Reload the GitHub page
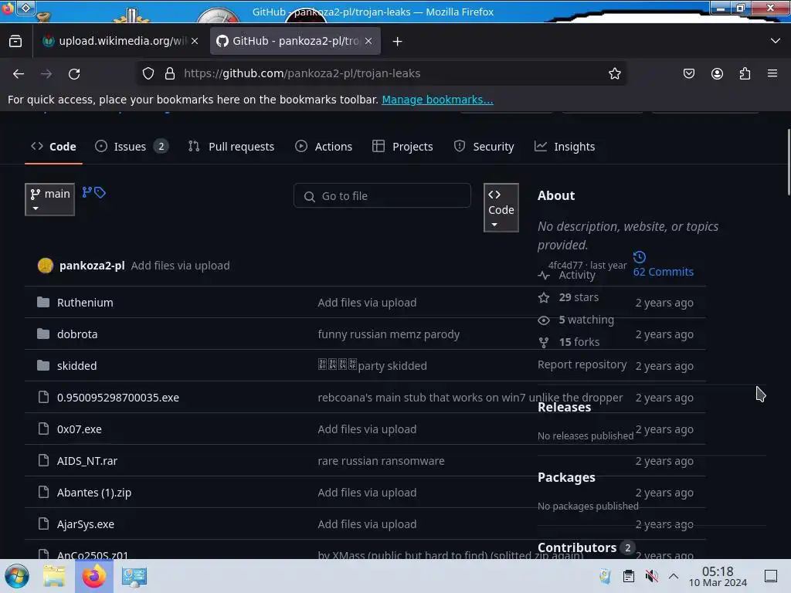The width and height of the screenshot is (791, 593). pos(74,73)
